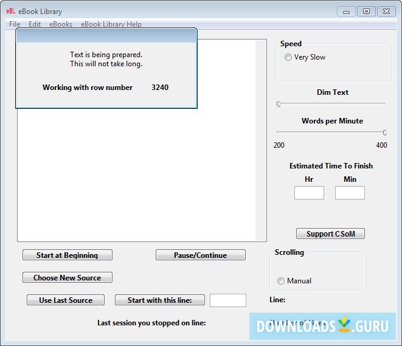Viewport: 402px width, 346px height.
Task: Click the 'Line:' label
Action: 277,300
